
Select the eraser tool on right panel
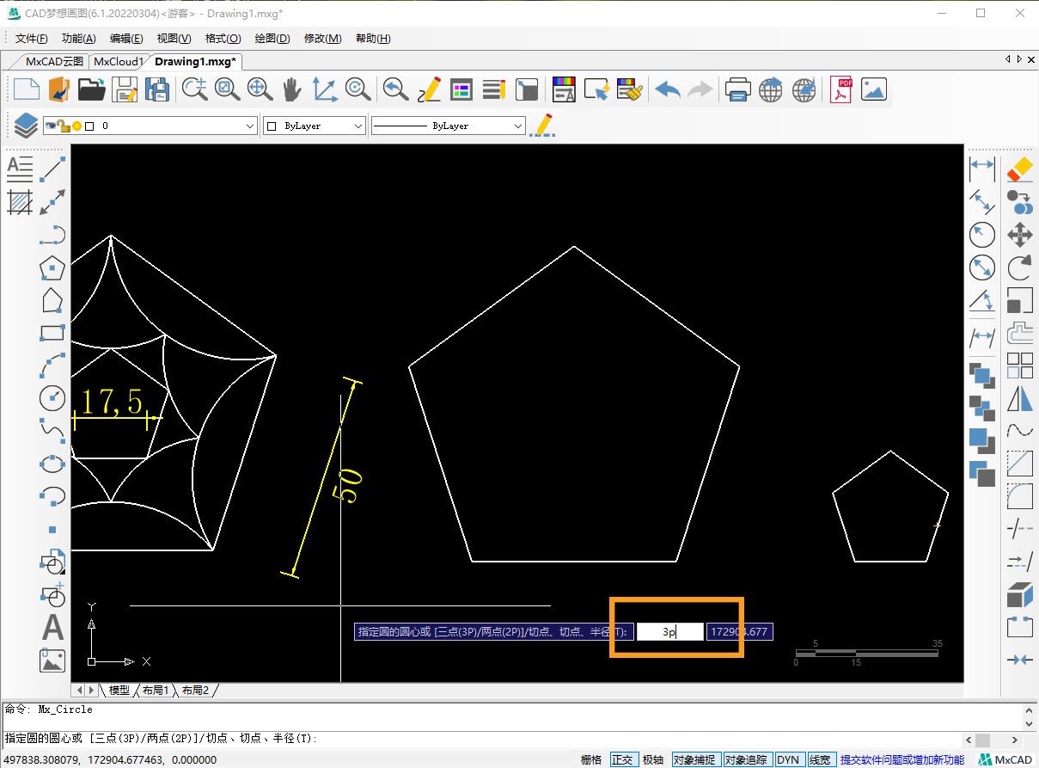click(1019, 169)
